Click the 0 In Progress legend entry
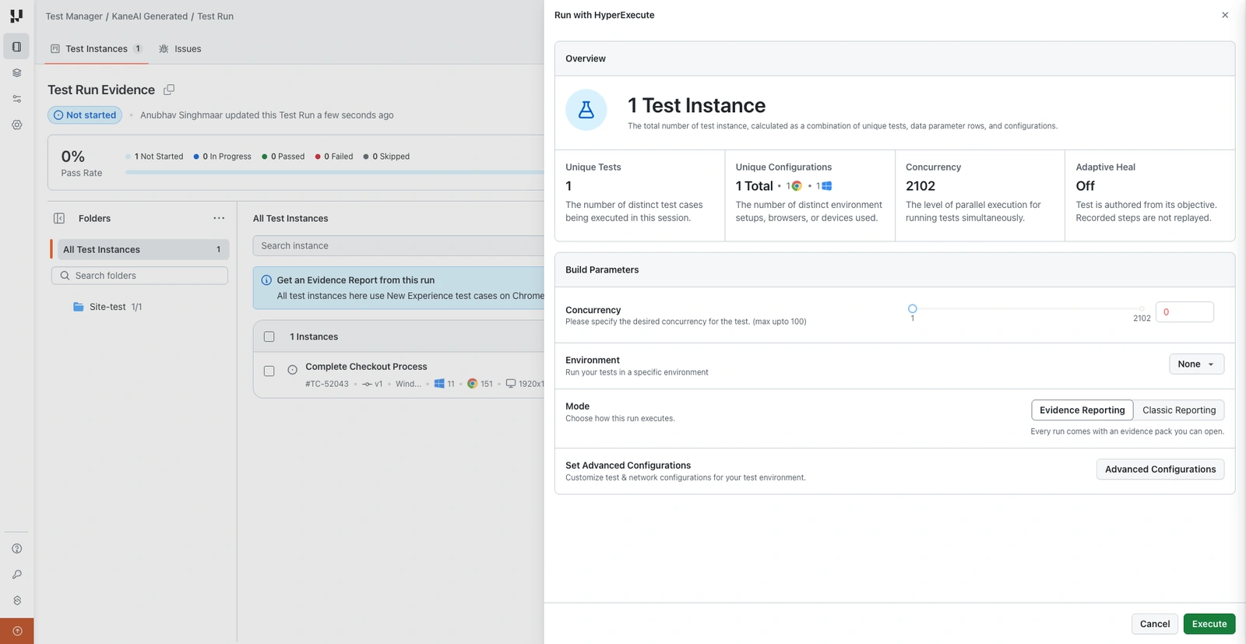 pyautogui.click(x=222, y=157)
